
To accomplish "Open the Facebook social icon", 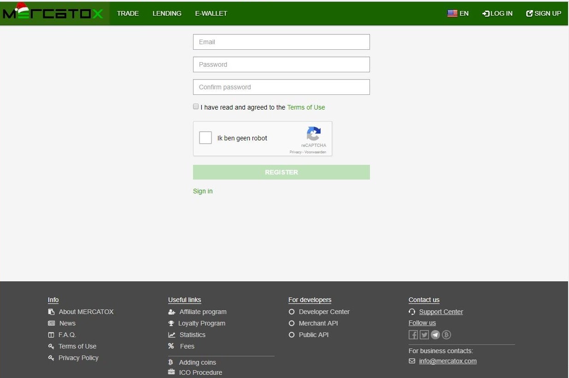I will 413,335.
